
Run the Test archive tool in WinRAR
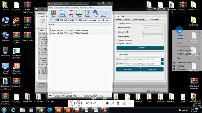[x=71, y=13]
